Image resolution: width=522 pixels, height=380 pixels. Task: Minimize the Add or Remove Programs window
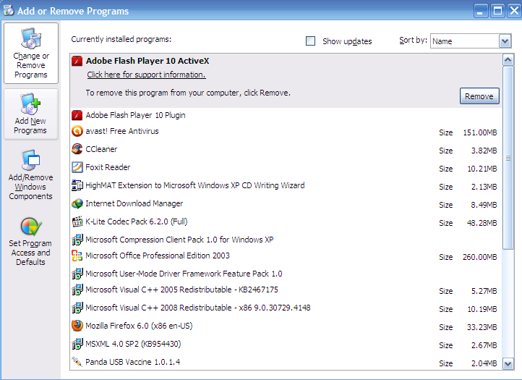480,11
